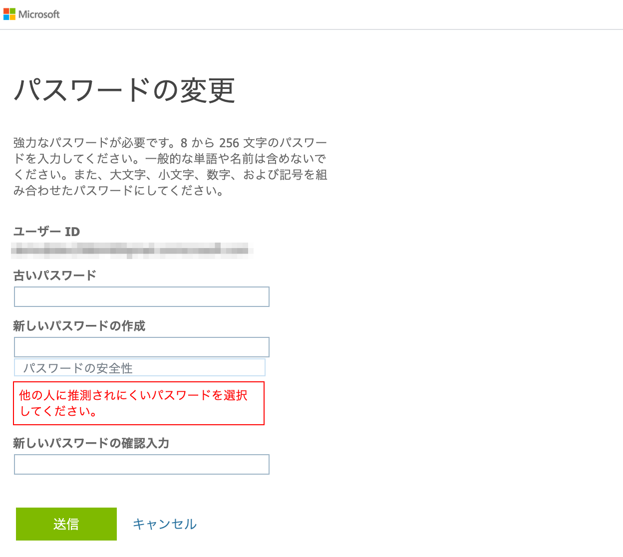This screenshot has height=557, width=623.
Task: Click the yellow square of the Microsoft logo
Action: (x=12, y=16)
